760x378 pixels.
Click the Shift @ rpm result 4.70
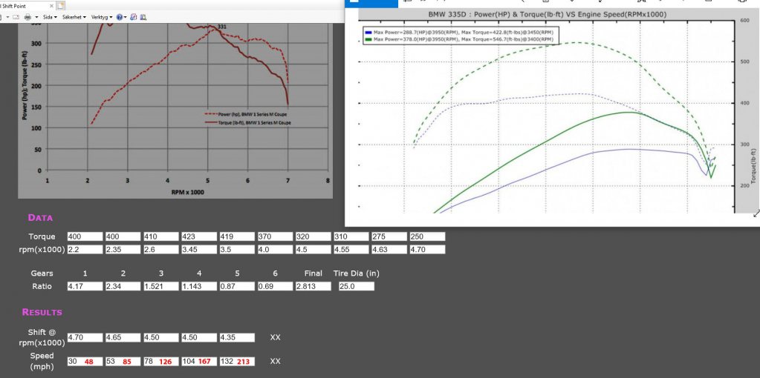[x=85, y=337]
